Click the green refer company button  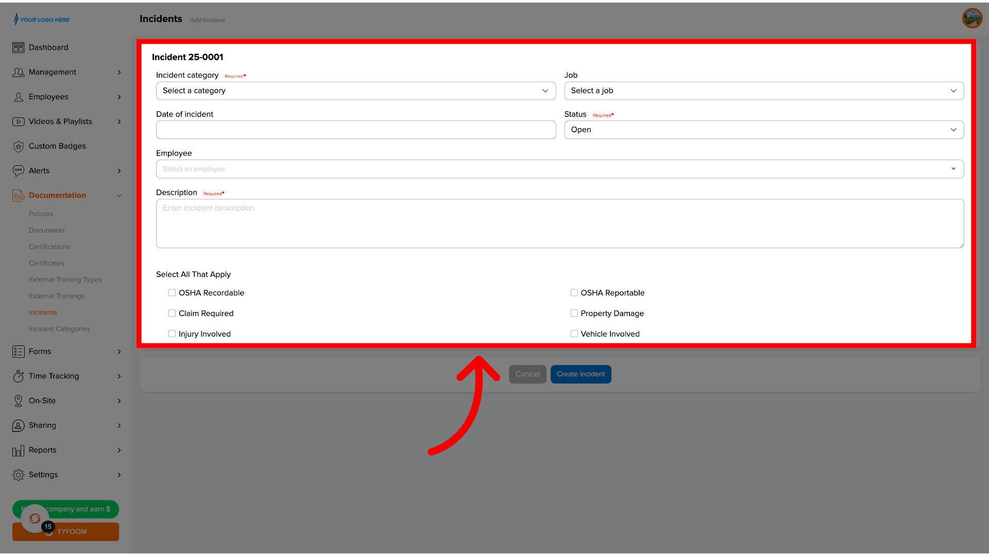(x=65, y=509)
